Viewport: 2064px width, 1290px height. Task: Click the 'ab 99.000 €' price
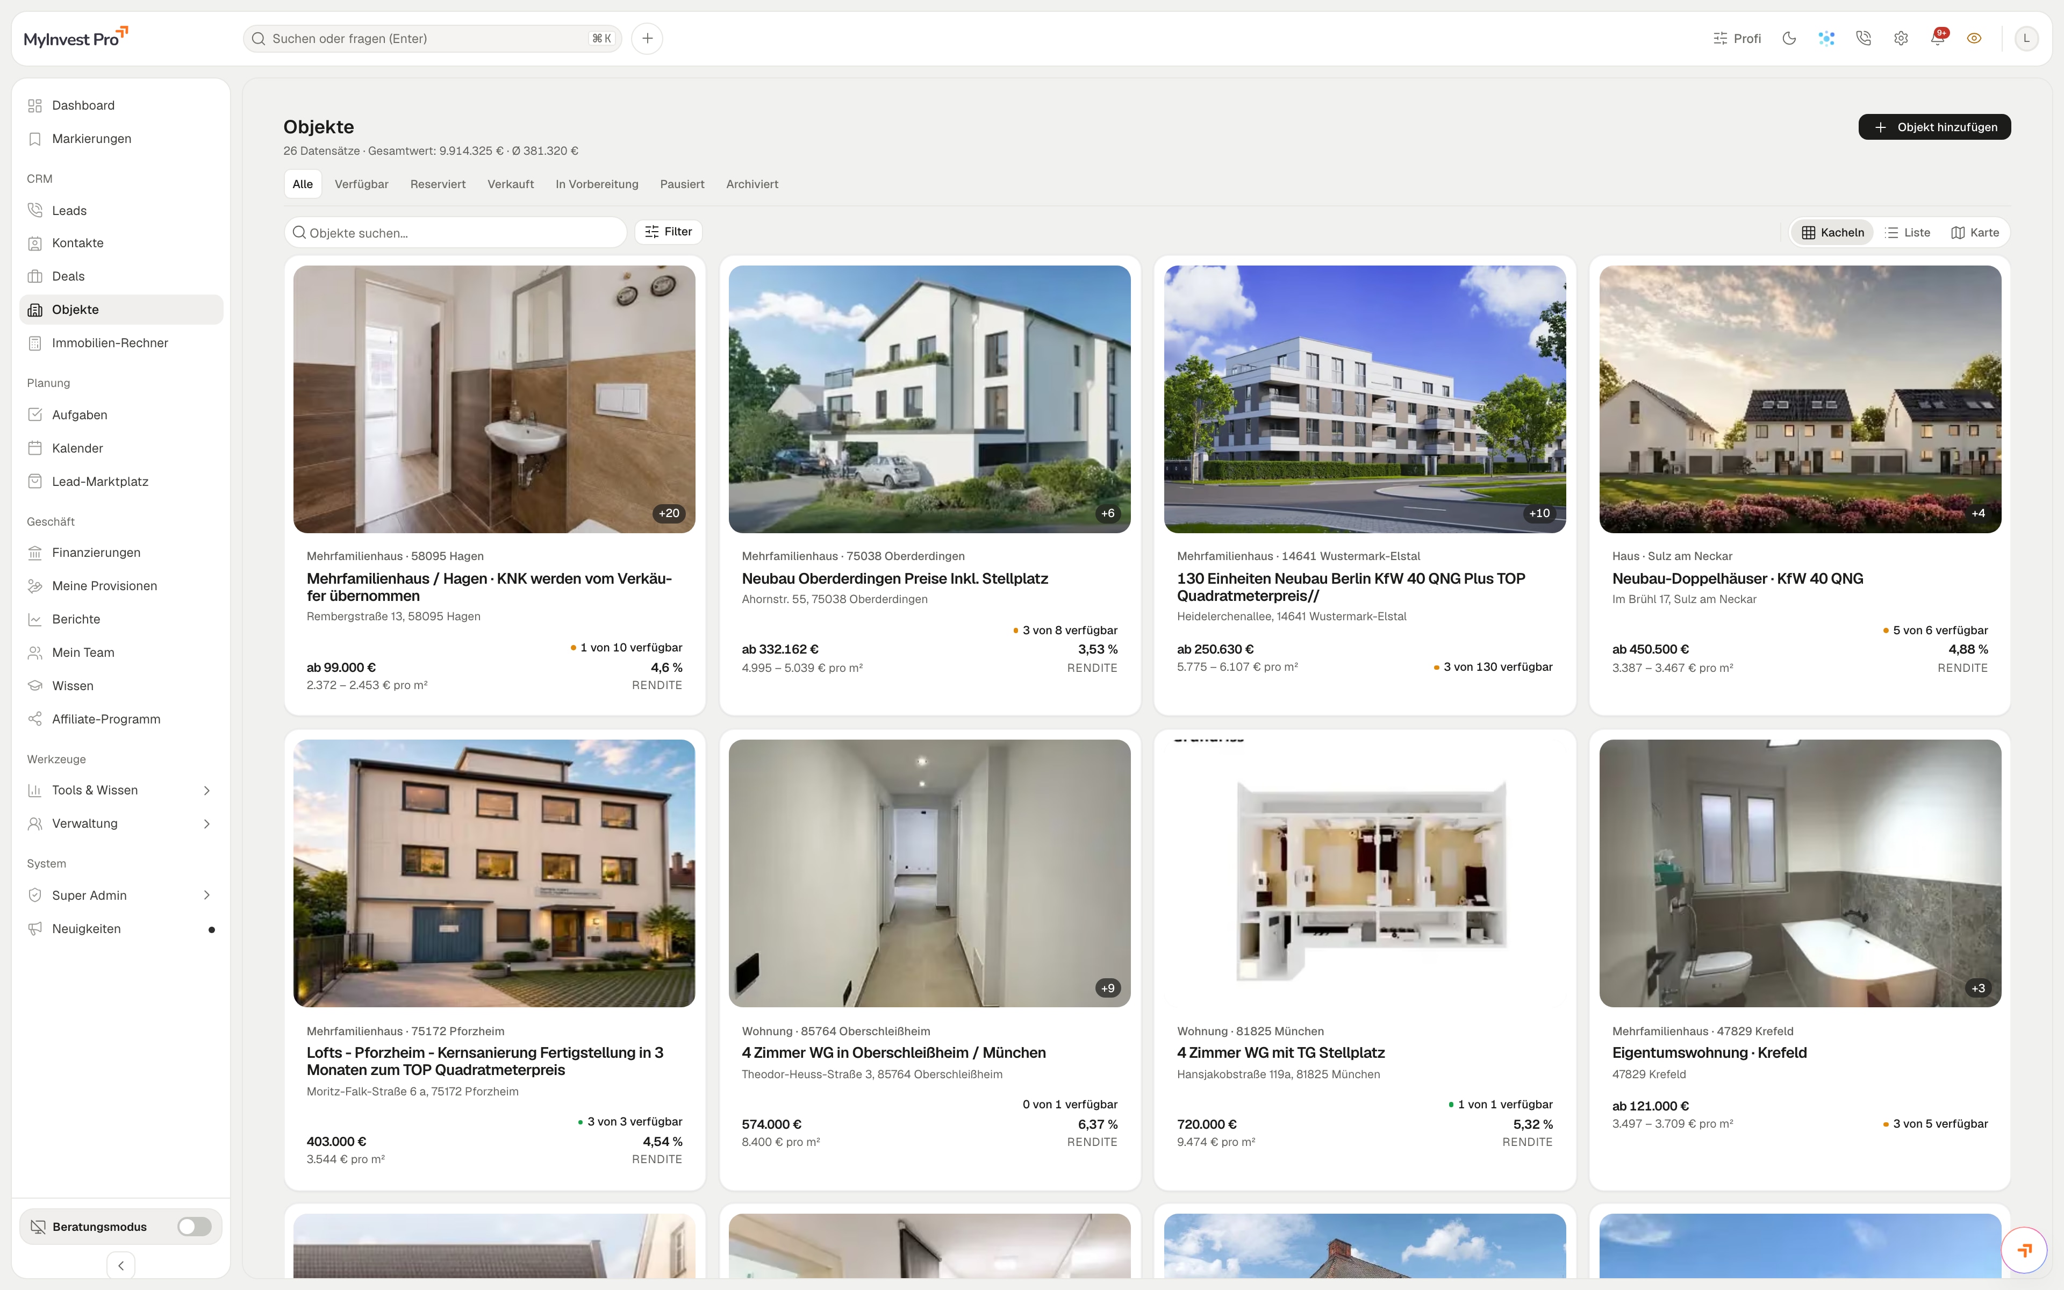tap(341, 667)
